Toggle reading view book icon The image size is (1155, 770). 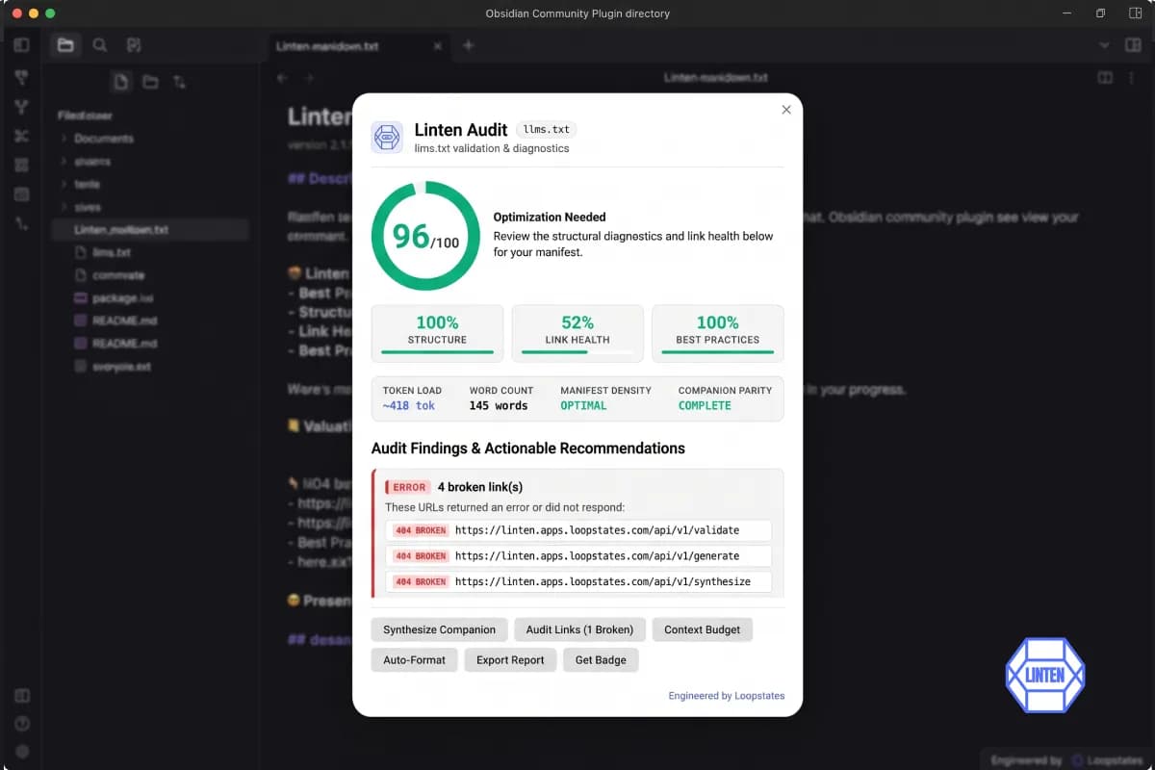(x=1106, y=78)
